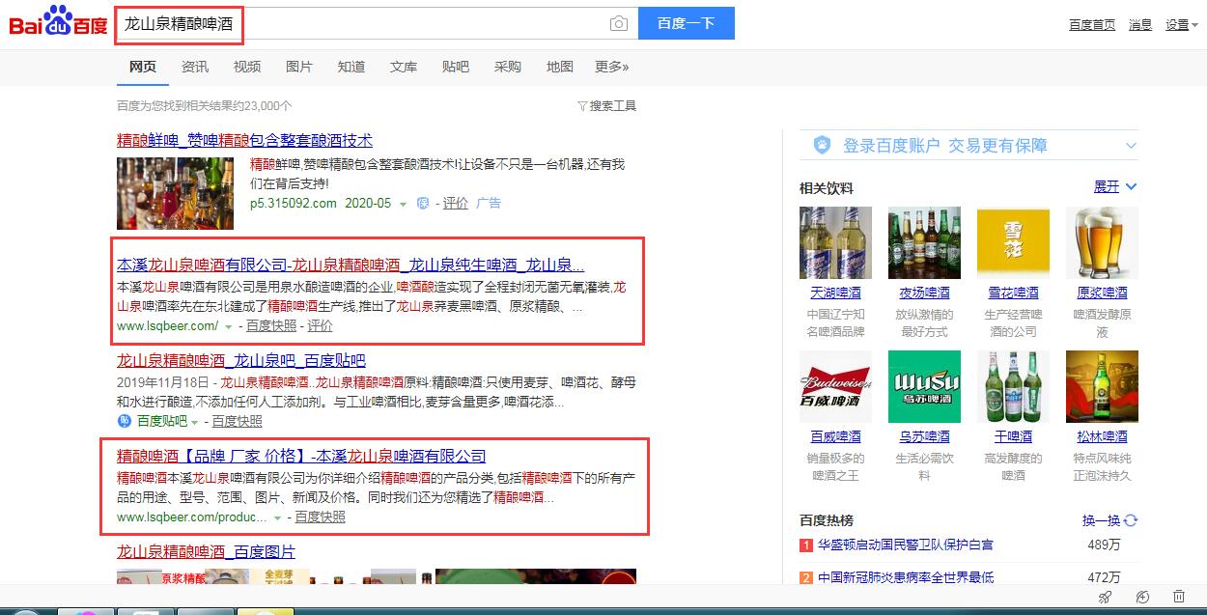Open 消息 link at top right
The width and height of the screenshot is (1207, 615).
[1140, 25]
